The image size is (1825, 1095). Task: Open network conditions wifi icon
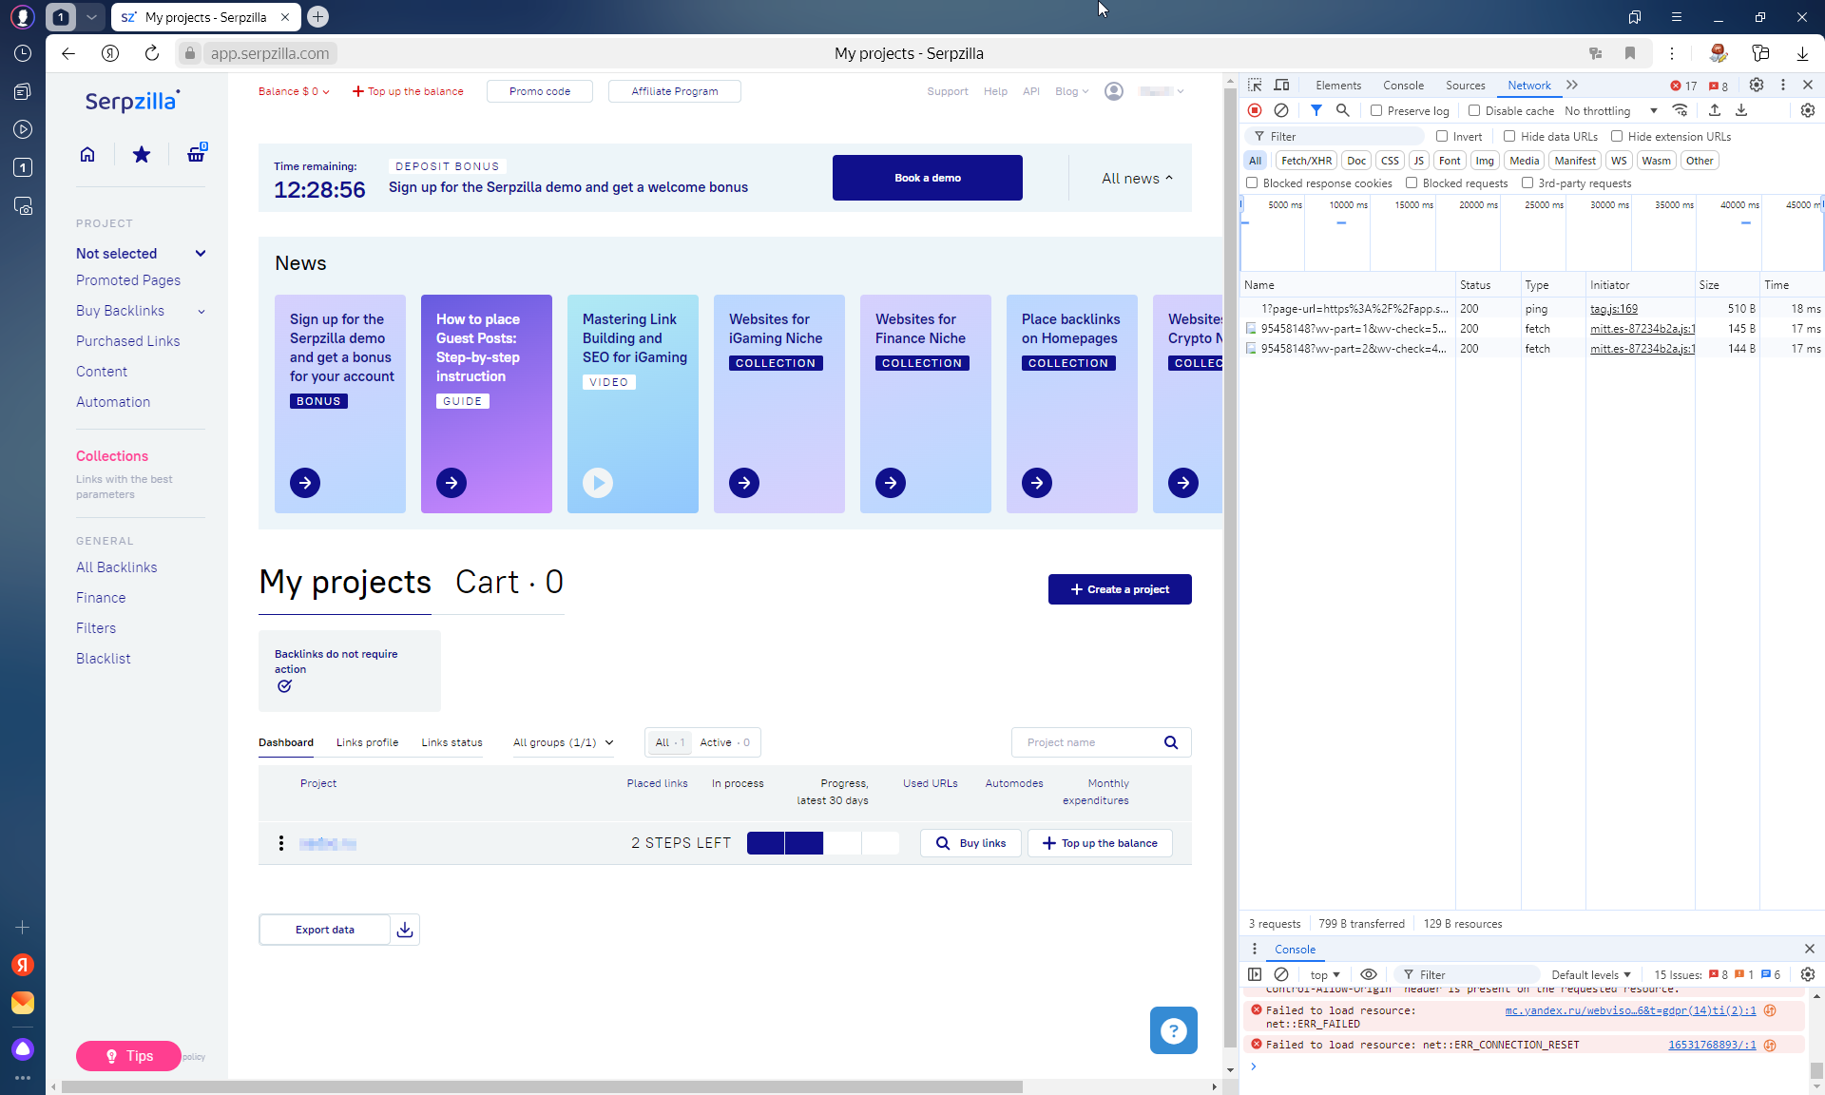tap(1681, 110)
